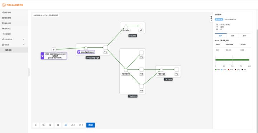Switch to the first (active) traffic tab
Viewport: 258px width, 133px height.
221,35
